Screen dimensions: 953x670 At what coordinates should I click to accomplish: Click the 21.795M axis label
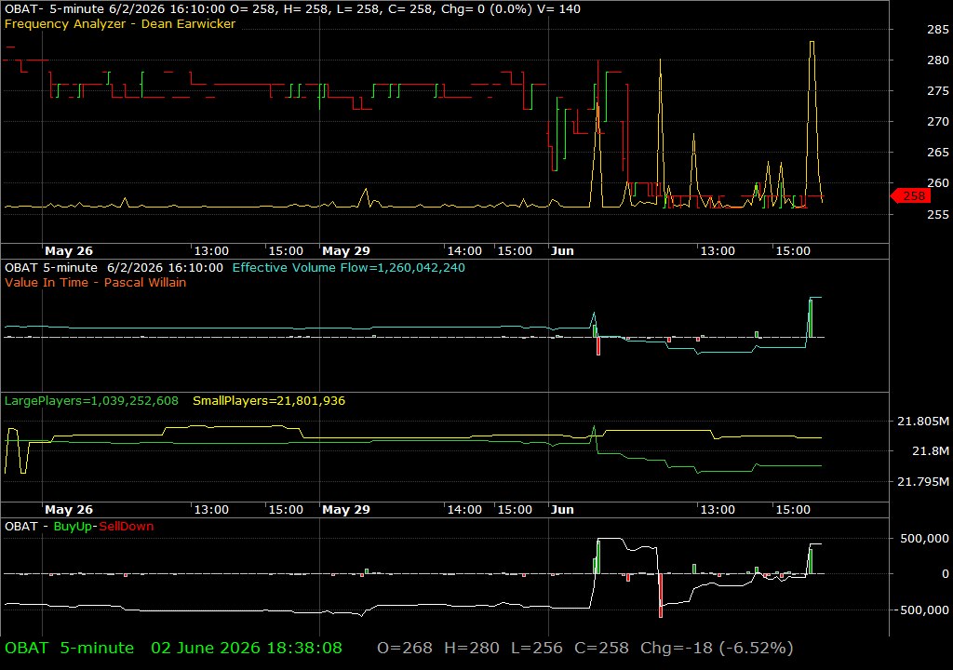(x=923, y=481)
